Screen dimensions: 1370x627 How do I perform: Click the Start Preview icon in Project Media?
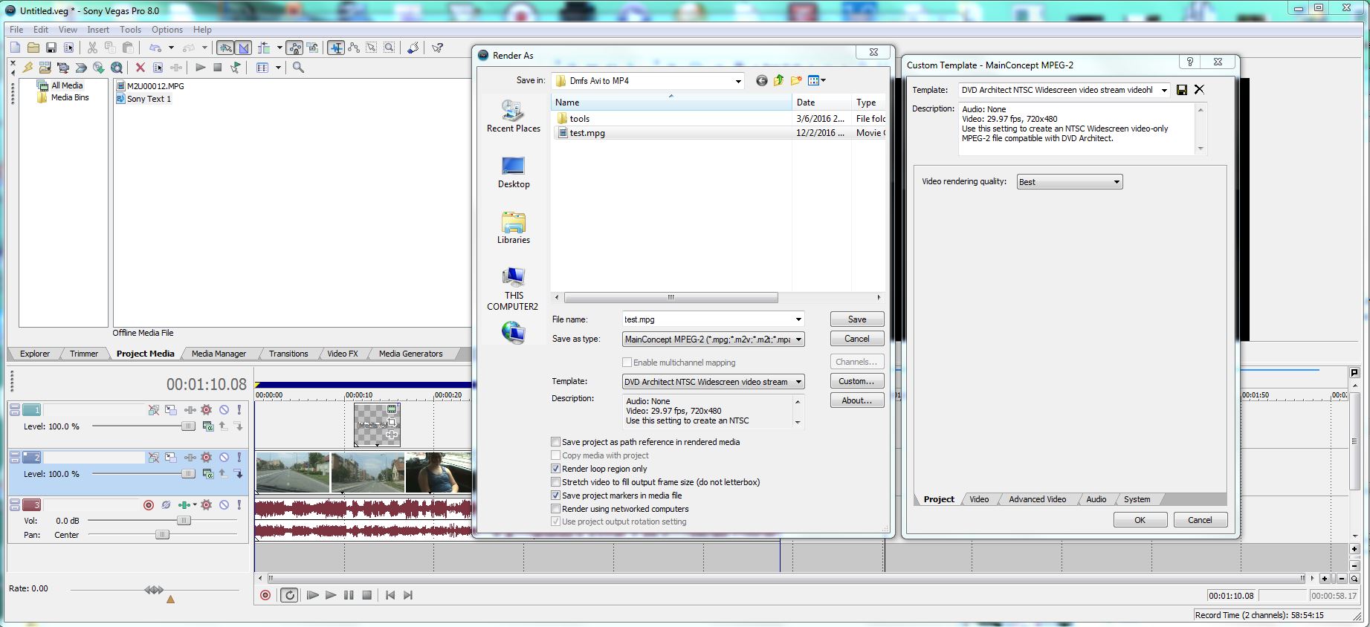(201, 68)
